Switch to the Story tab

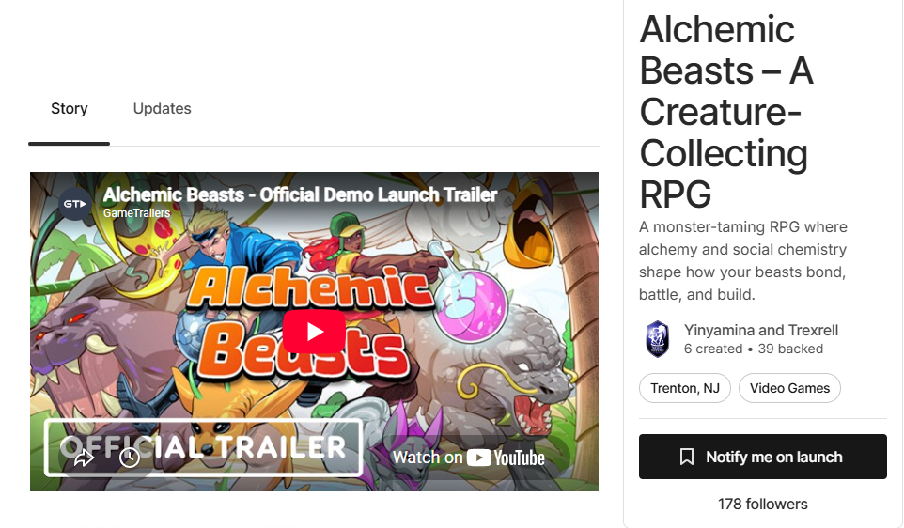pos(70,108)
